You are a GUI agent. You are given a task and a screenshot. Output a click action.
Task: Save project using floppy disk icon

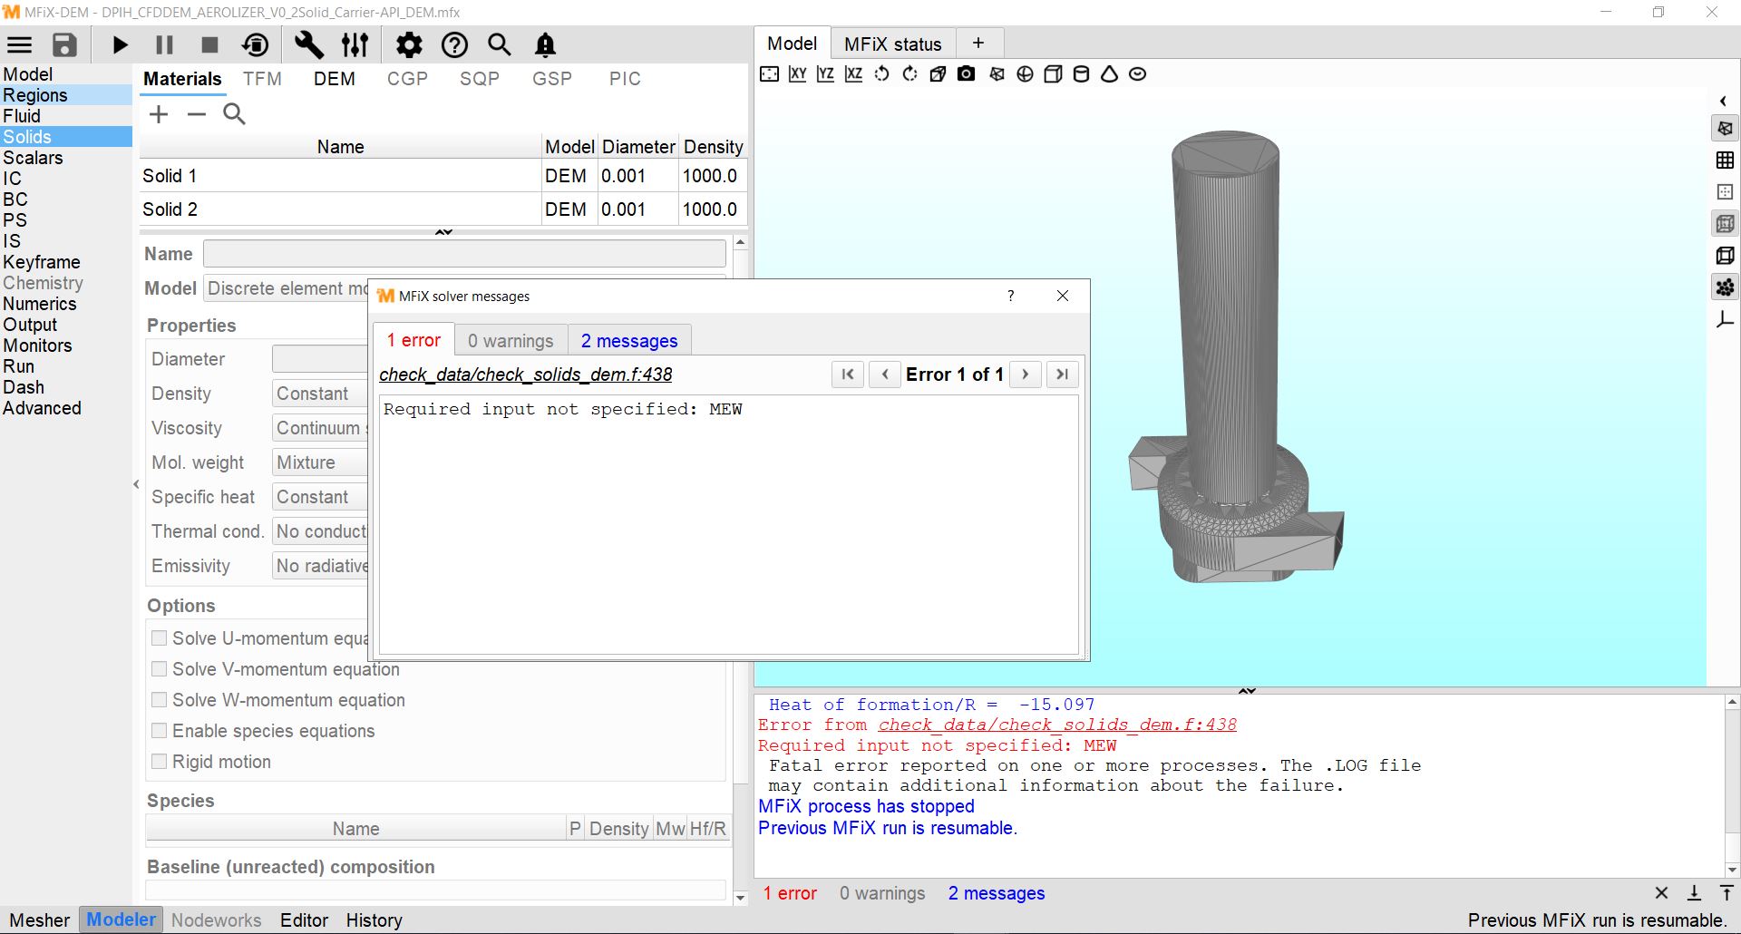pos(64,45)
